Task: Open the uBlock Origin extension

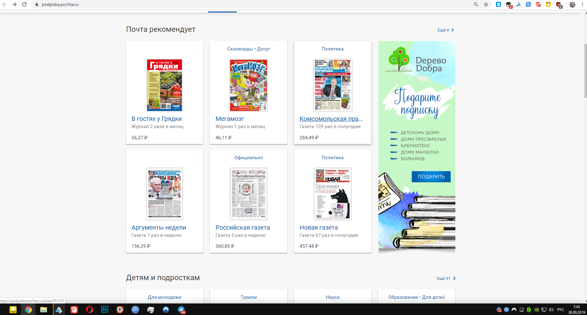Action: click(559, 5)
